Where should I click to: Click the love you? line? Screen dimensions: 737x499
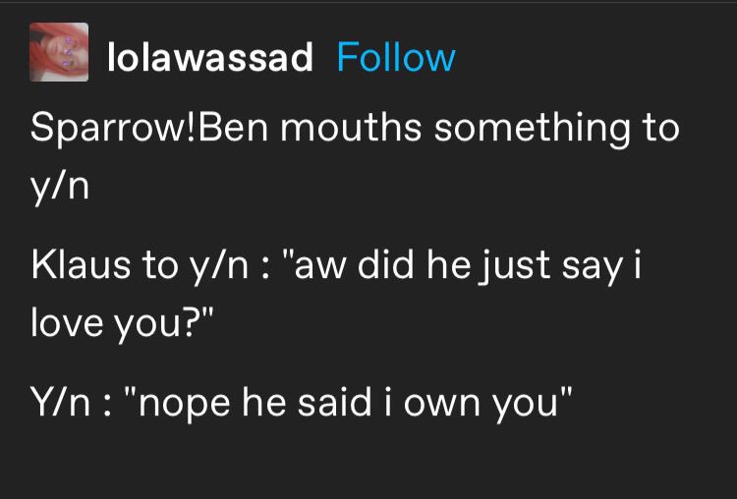[x=122, y=324]
